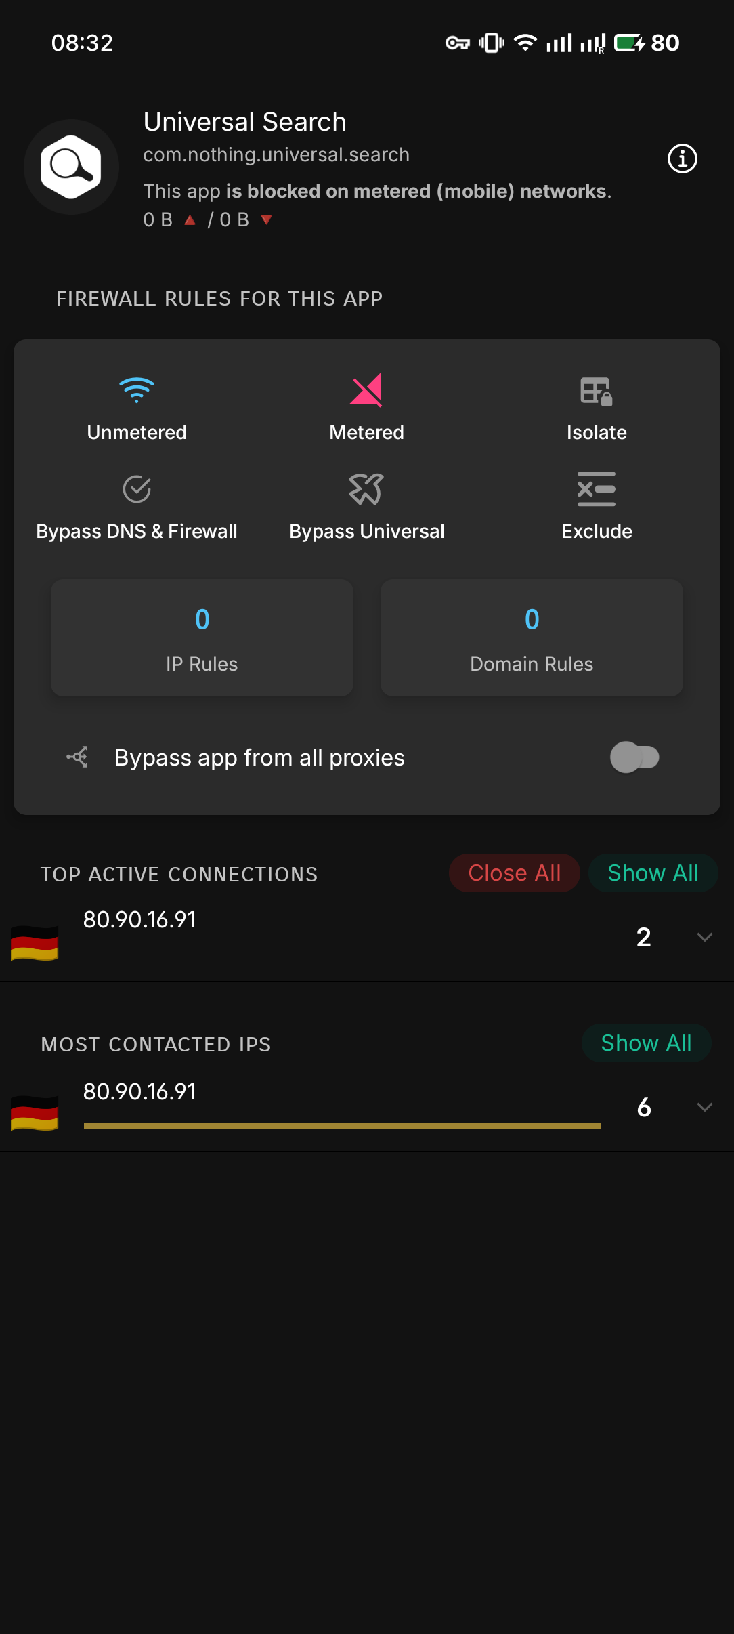This screenshot has height=1634, width=734.
Task: Open the IP Rules card
Action: point(202,637)
